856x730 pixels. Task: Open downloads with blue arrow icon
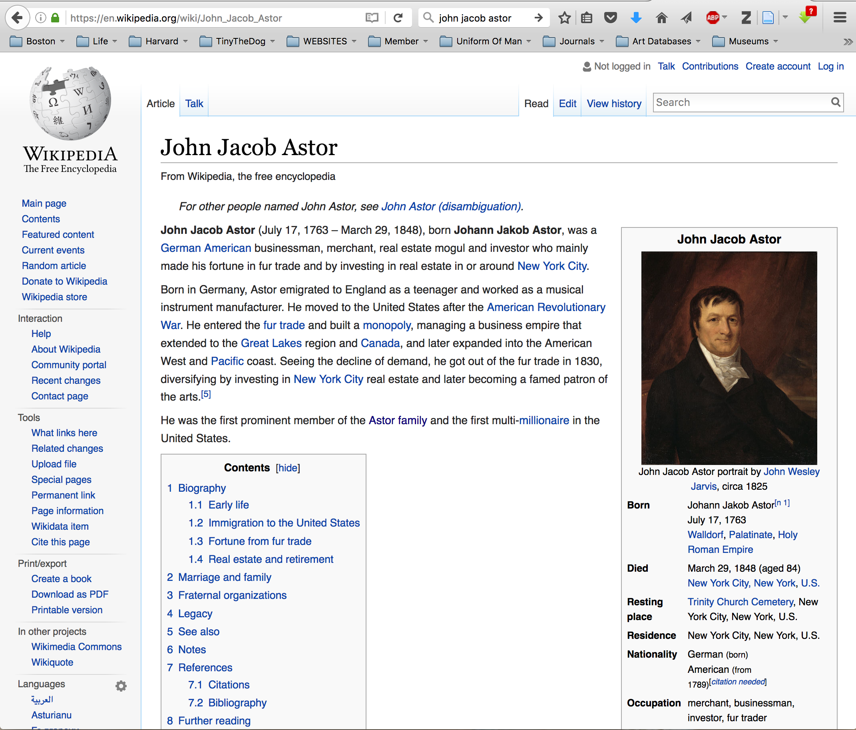coord(636,18)
